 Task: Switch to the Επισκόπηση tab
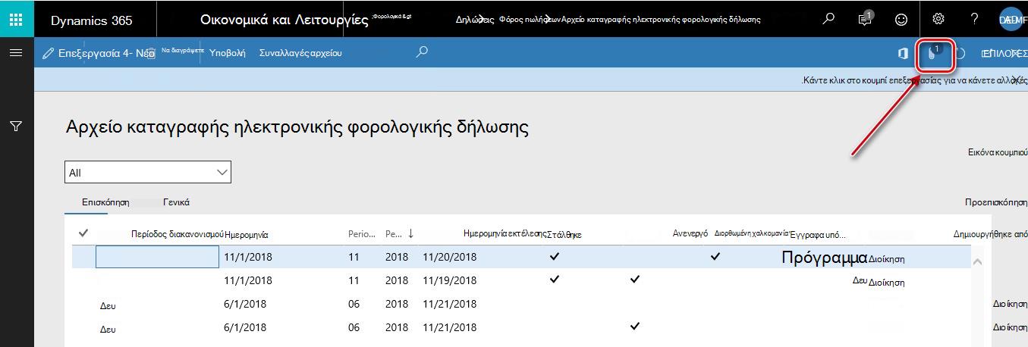click(x=105, y=202)
